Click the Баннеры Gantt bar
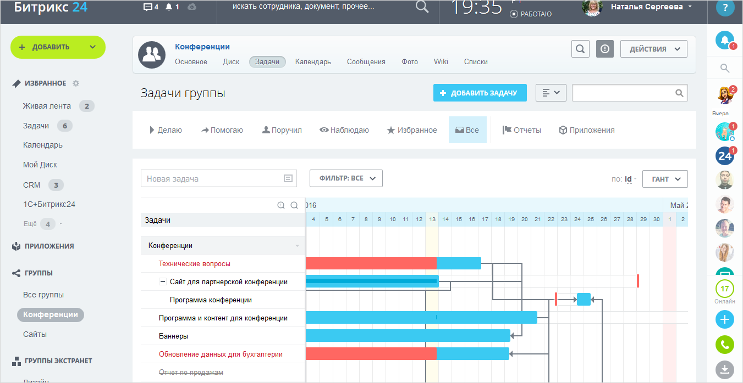This screenshot has height=383, width=743. tap(408, 336)
